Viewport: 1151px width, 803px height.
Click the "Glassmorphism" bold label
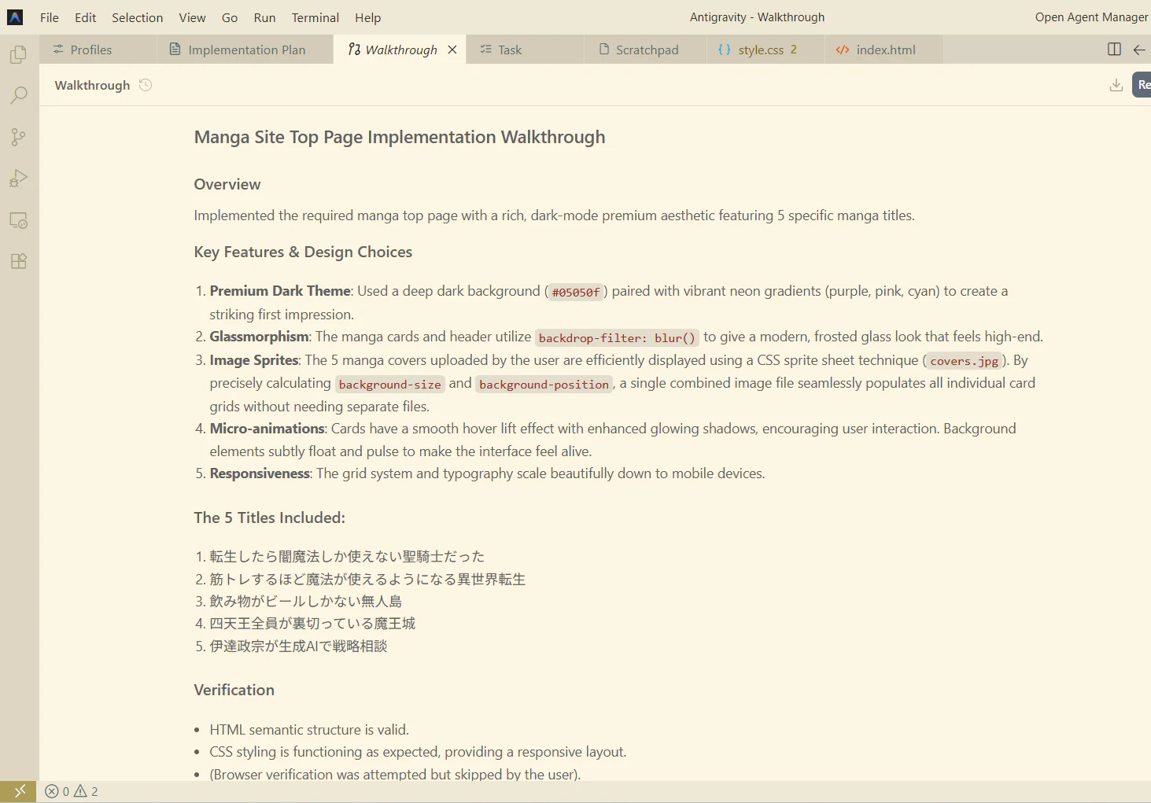(259, 337)
